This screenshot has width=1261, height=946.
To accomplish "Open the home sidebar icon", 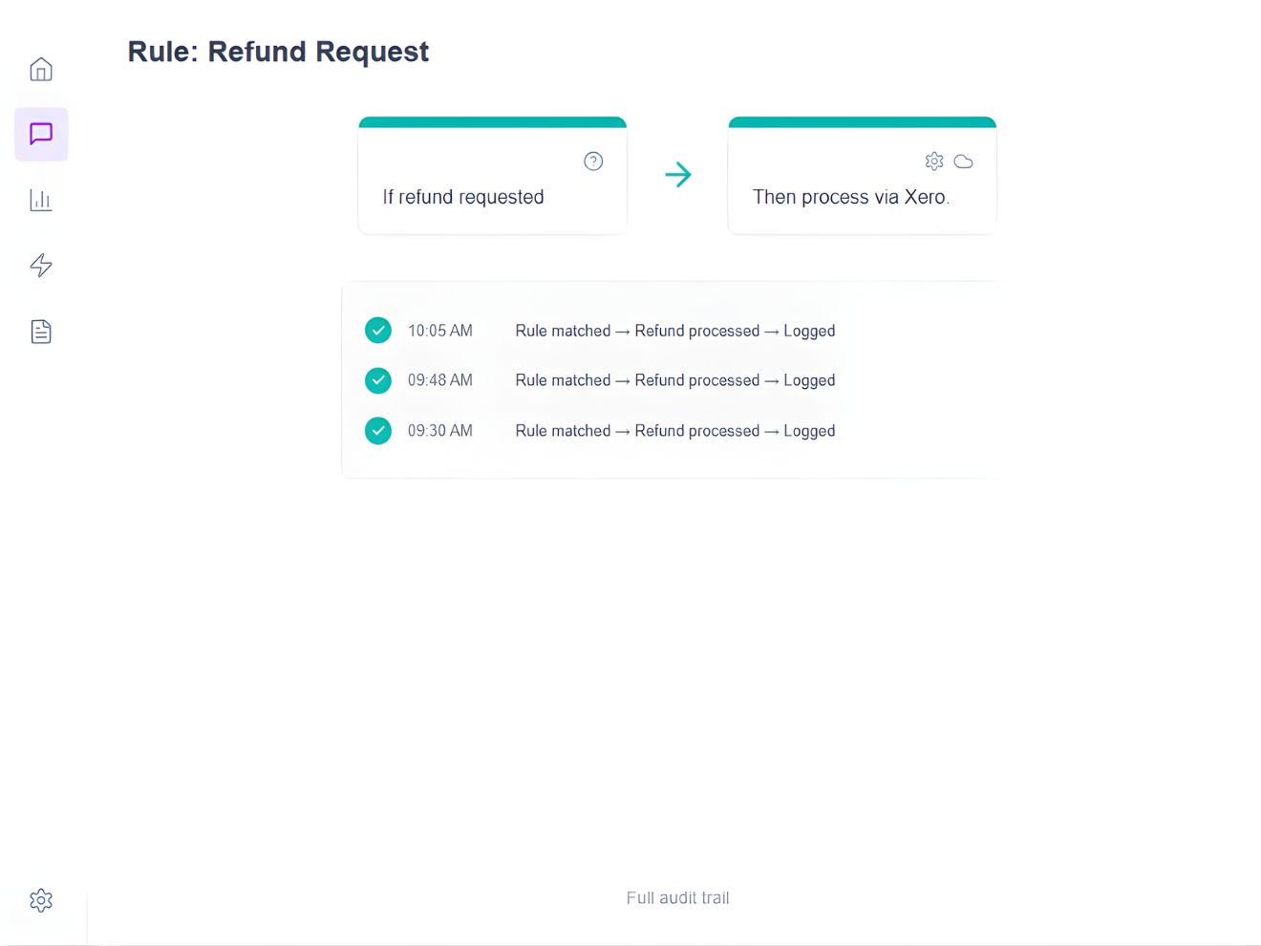I will 40,69.
